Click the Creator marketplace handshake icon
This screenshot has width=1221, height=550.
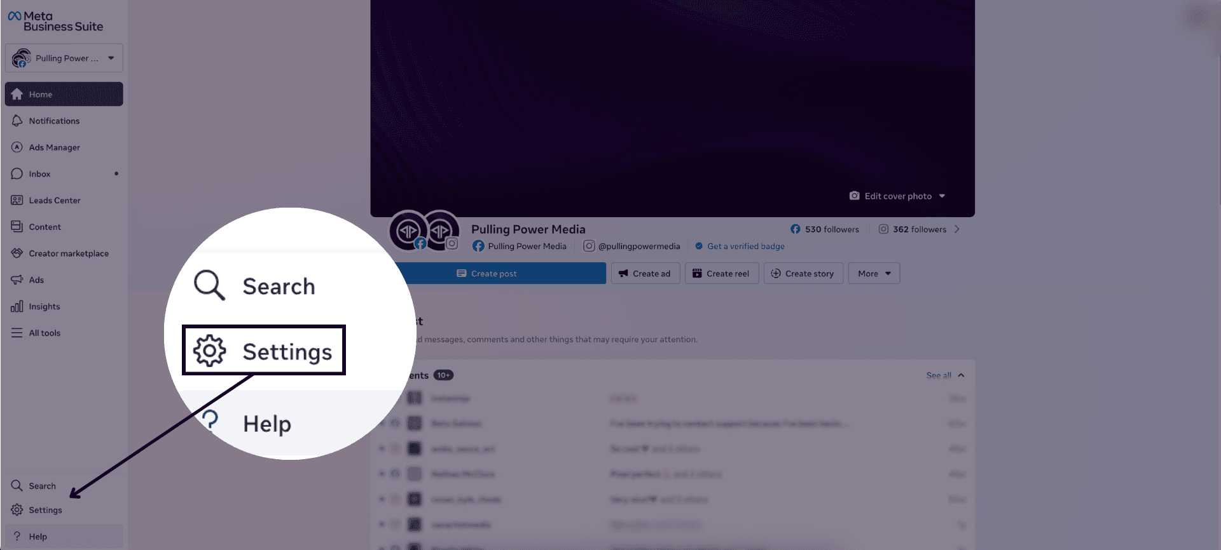click(x=17, y=253)
